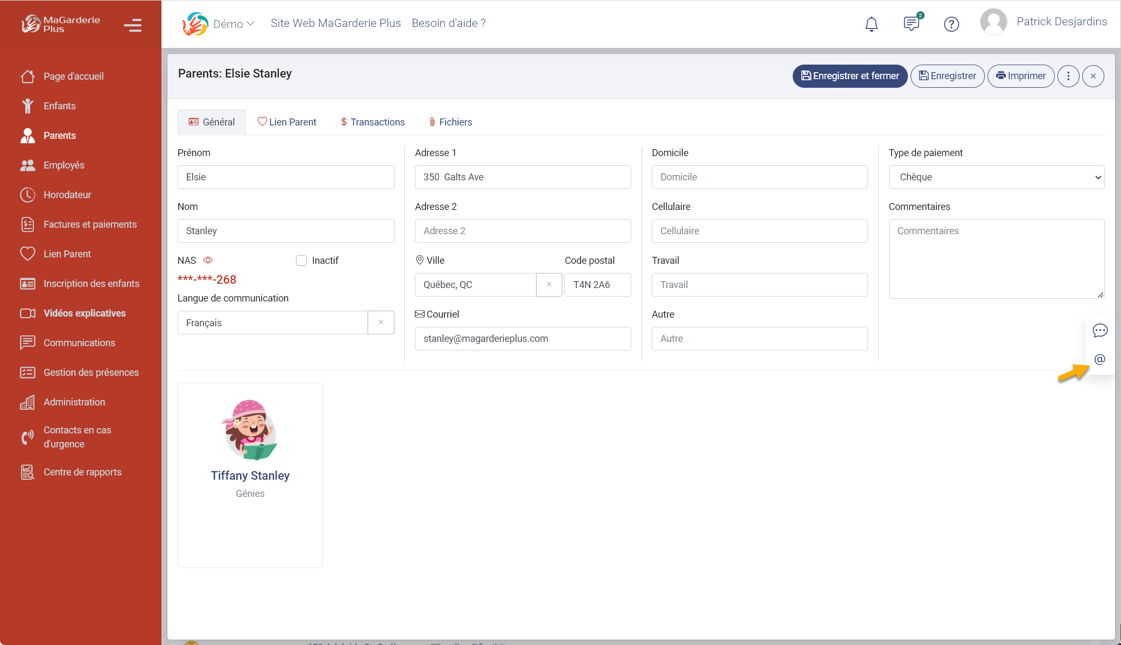Open the three-dot more options menu
Screen dimensions: 1121x645
click(1068, 76)
